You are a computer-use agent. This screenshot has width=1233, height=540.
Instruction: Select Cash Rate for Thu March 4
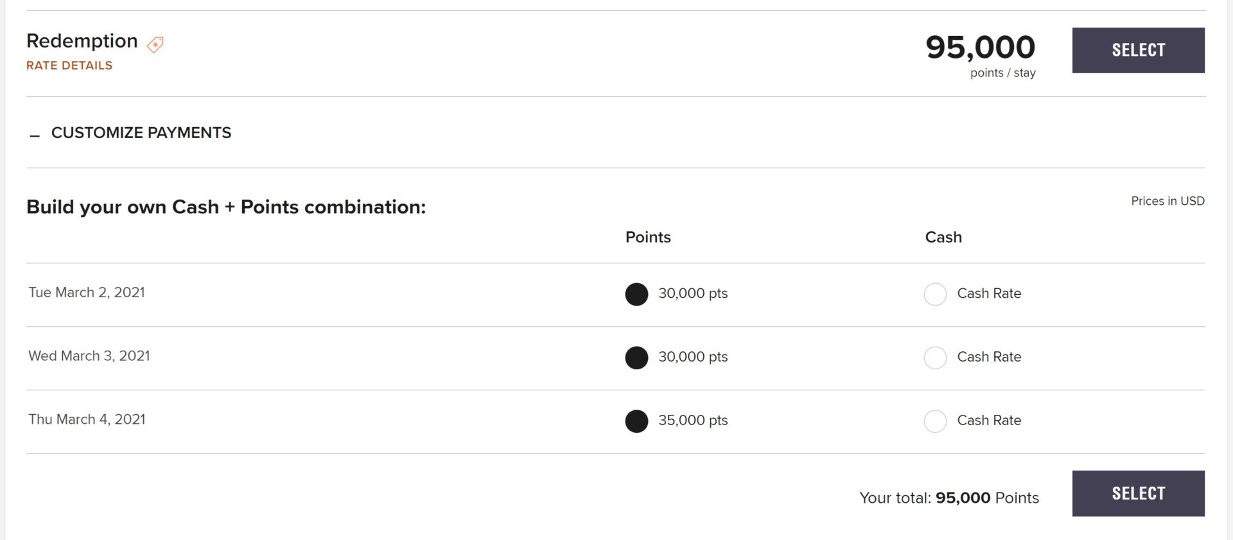(935, 421)
